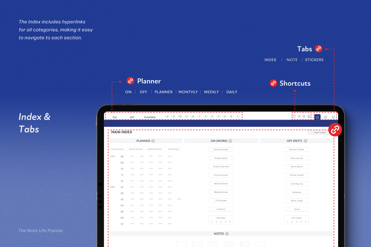Select the dotted note paper thumbnail

coord(213,244)
